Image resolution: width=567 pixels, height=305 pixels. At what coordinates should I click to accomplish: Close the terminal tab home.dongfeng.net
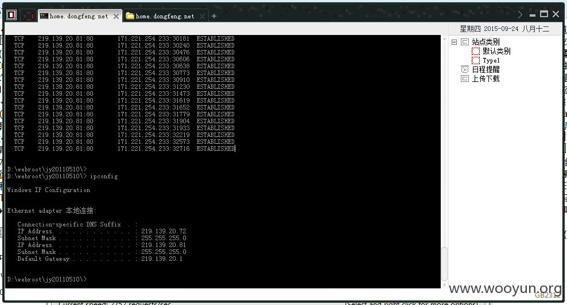tap(116, 16)
